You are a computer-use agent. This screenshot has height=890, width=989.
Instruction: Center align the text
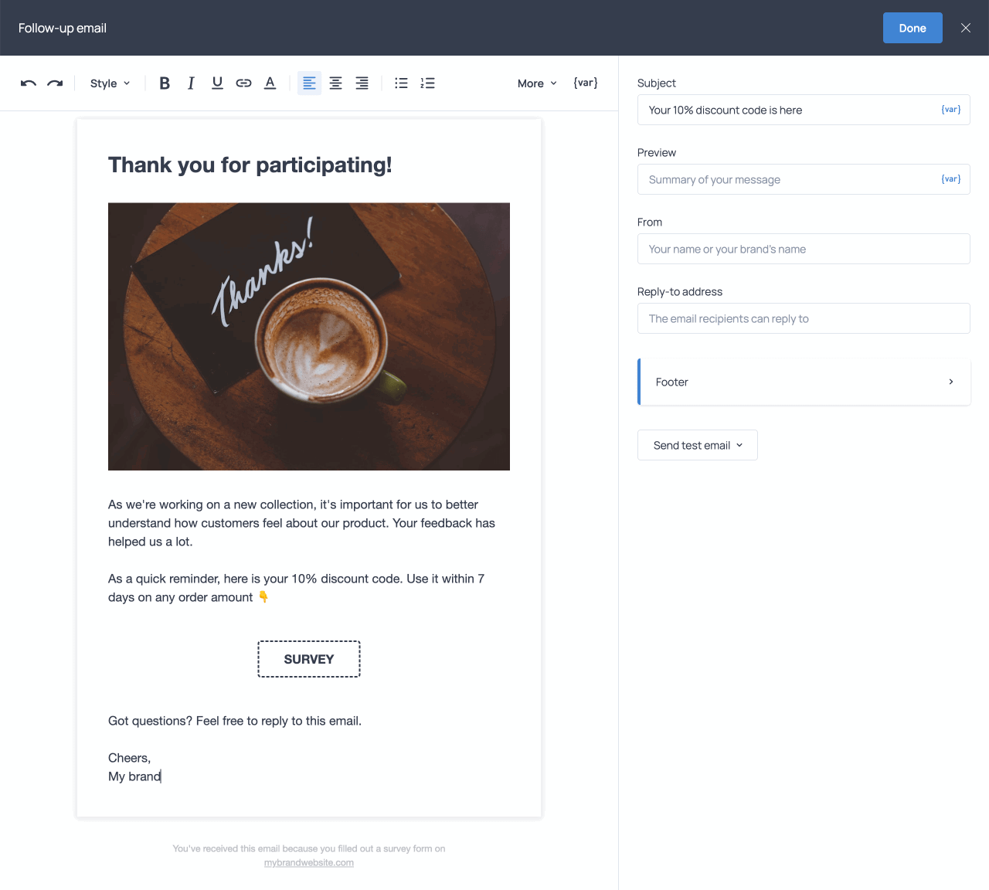coord(335,83)
